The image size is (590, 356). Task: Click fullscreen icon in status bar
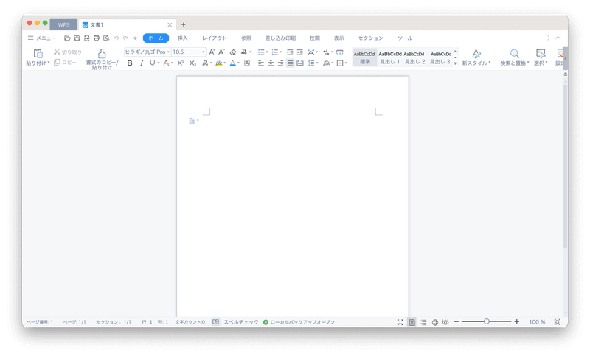click(x=400, y=322)
